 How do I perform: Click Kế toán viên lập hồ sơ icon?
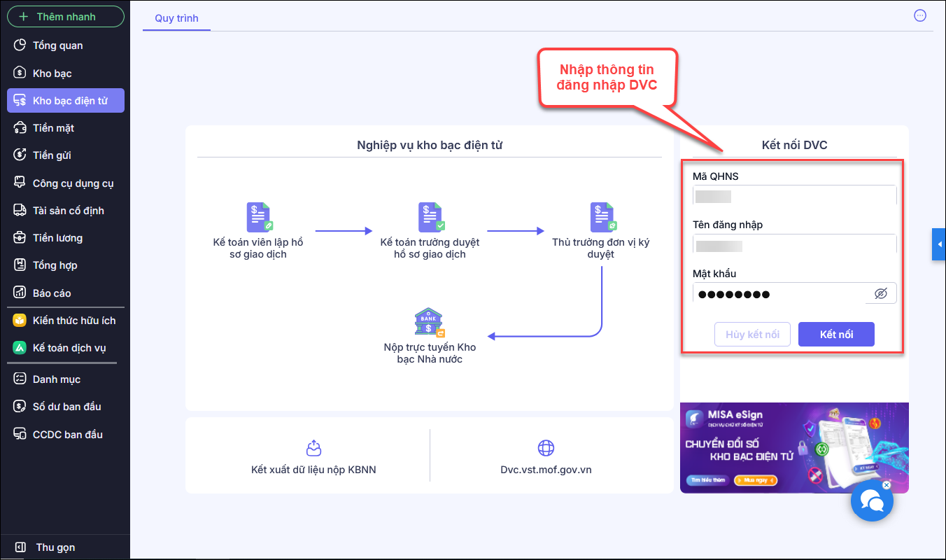(258, 218)
